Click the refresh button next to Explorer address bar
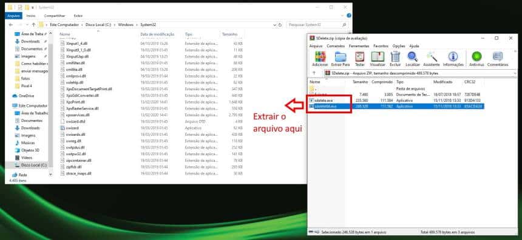522x240 pixels. 280,25
